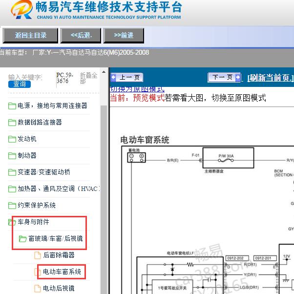This screenshot has width=294, height=294.
Task: Click the sidebar vertical scrollbar thumb
Action: (104, 199)
